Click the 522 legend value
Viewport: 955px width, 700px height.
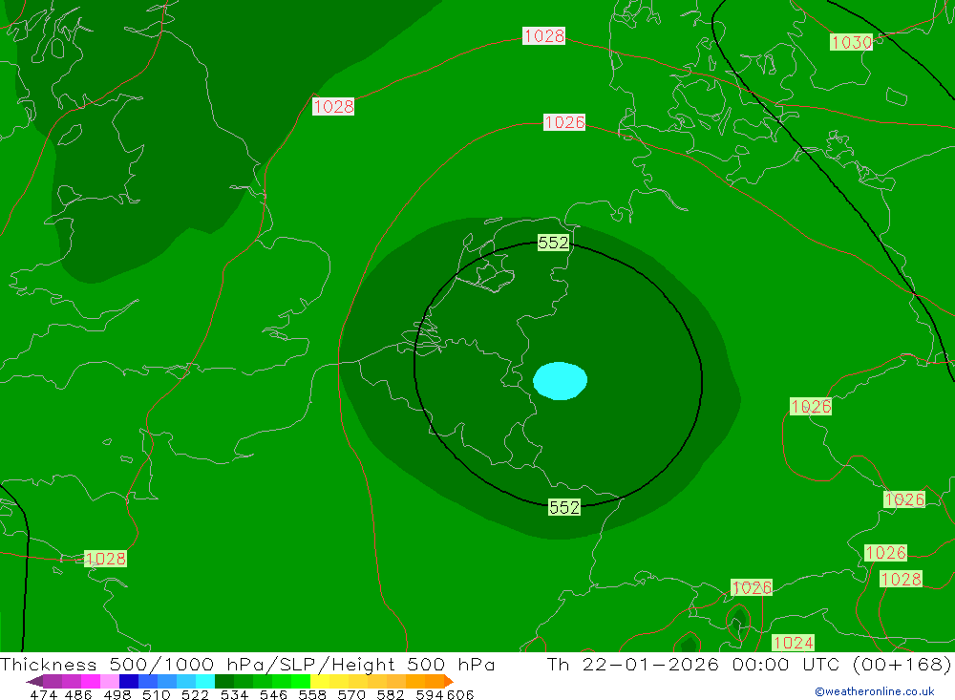coord(195,694)
